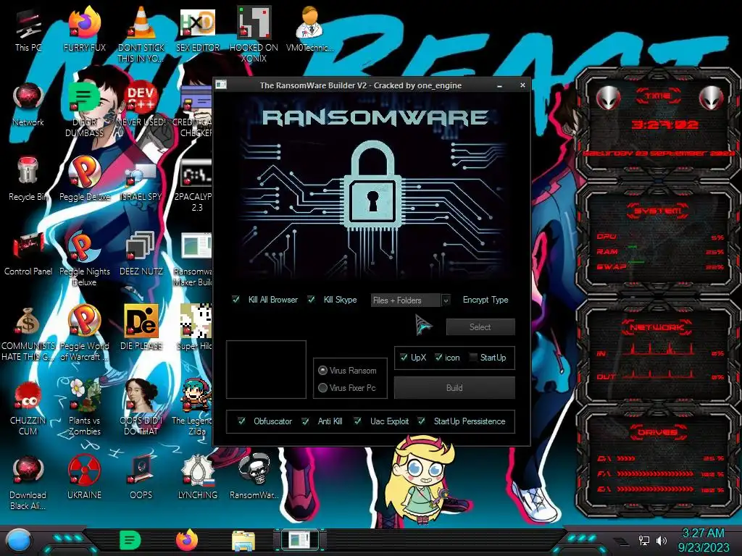Expand the Files + Folders dropdown arrow
Viewport: 742px width, 556px height.
tap(446, 300)
